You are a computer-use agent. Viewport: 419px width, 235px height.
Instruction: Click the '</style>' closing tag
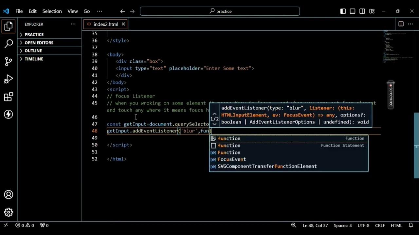(x=118, y=40)
